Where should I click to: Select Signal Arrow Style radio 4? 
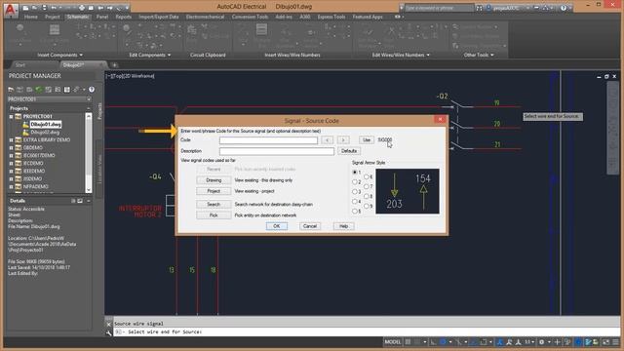pyautogui.click(x=355, y=202)
